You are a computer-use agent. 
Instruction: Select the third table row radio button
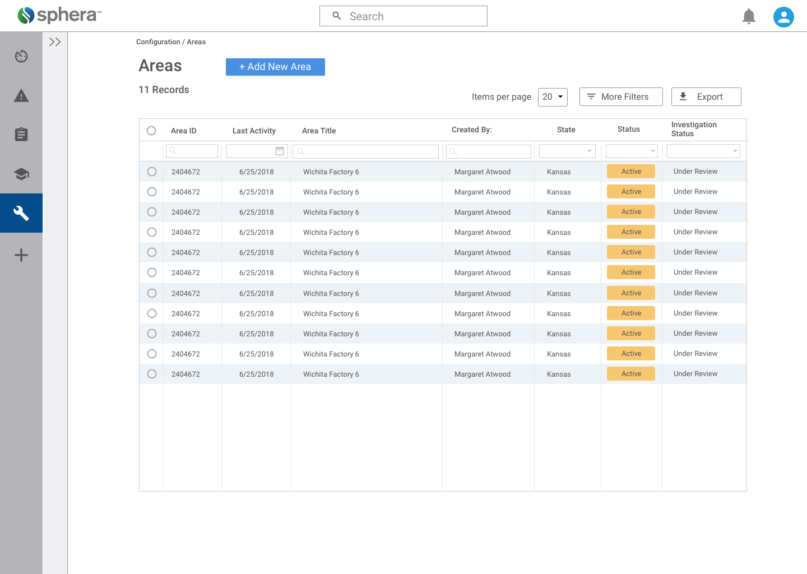(x=152, y=212)
